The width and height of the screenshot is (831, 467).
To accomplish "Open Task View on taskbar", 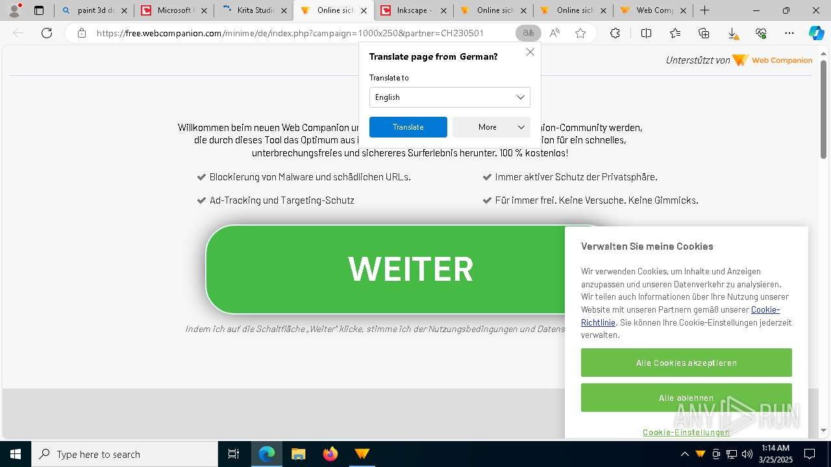I will tap(234, 454).
